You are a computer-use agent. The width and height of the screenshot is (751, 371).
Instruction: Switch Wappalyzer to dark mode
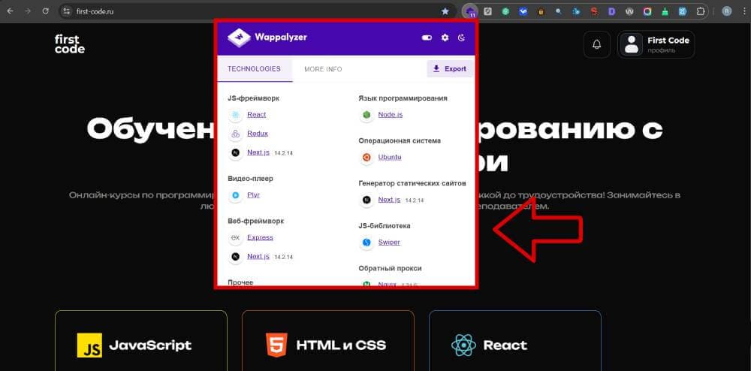click(462, 38)
